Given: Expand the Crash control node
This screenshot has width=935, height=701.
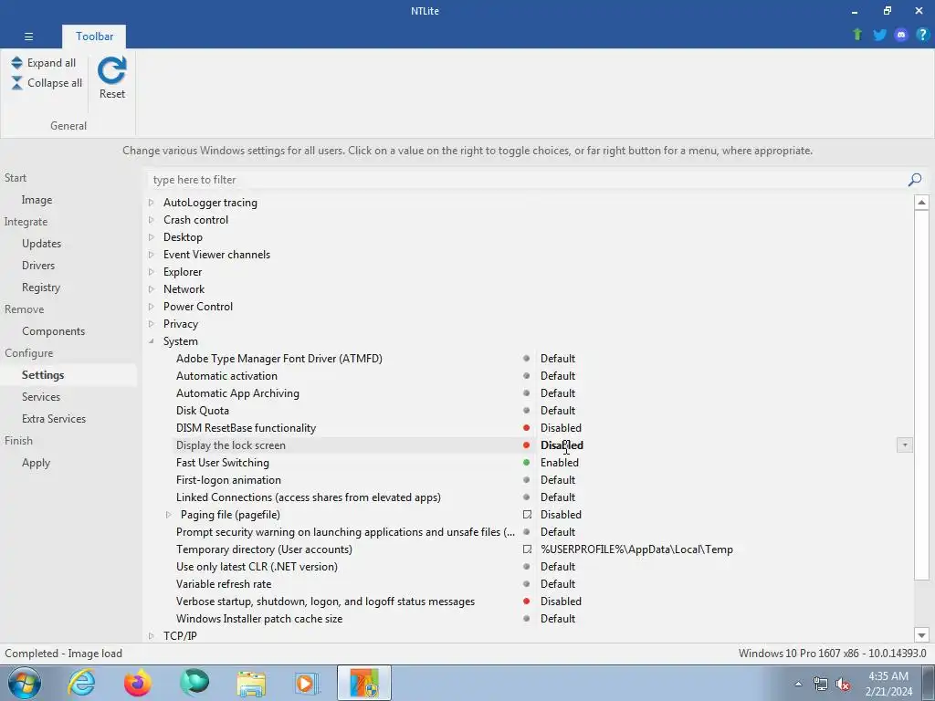Looking at the screenshot, I should point(152,220).
